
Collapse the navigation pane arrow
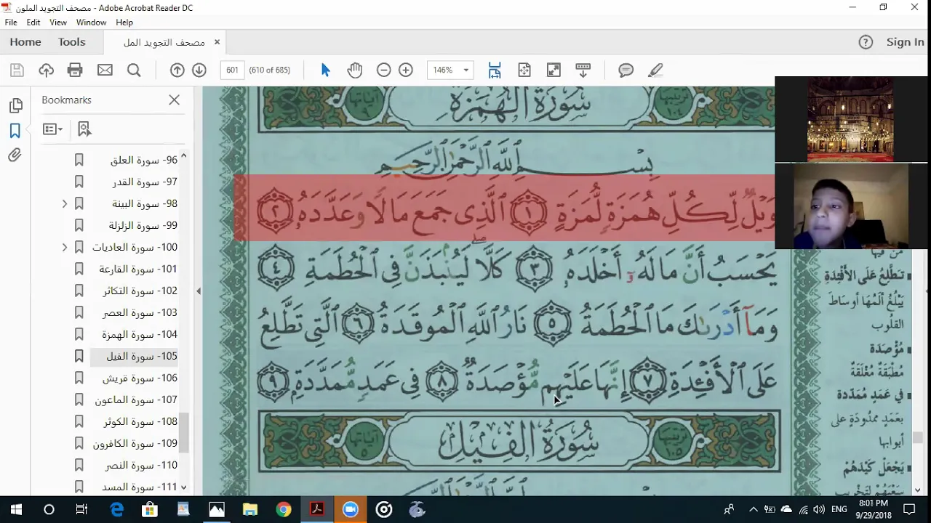pyautogui.click(x=198, y=291)
